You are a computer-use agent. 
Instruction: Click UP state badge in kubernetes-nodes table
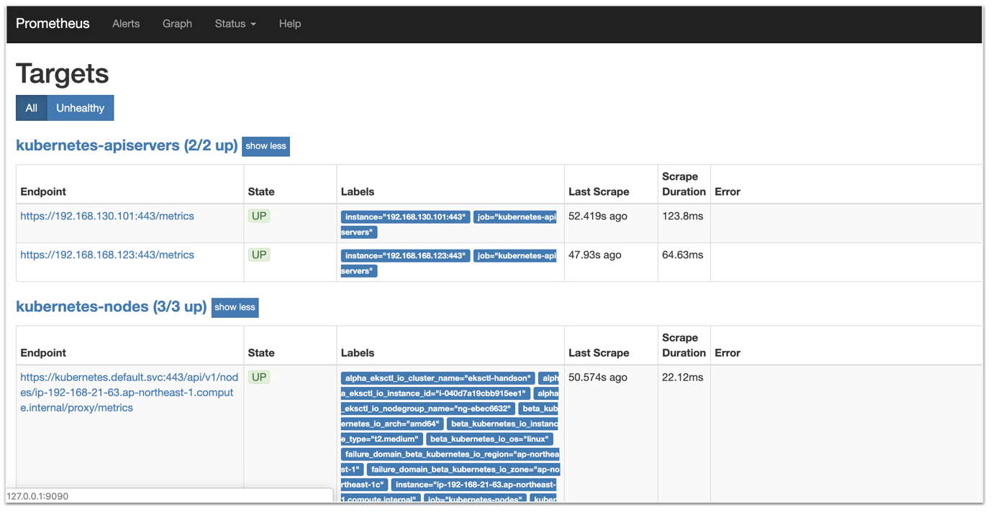(x=259, y=377)
